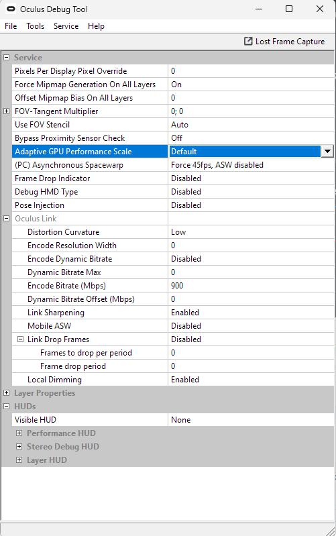Click Link Sharpening Enabled value
The width and height of the screenshot is (336, 536).
[251, 313]
